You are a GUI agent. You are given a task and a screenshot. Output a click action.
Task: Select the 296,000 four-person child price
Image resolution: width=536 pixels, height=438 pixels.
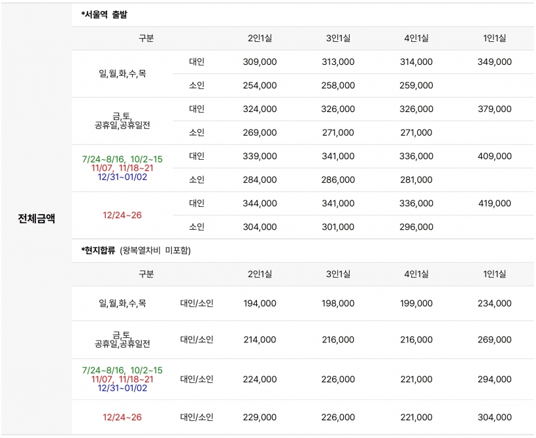(416, 227)
